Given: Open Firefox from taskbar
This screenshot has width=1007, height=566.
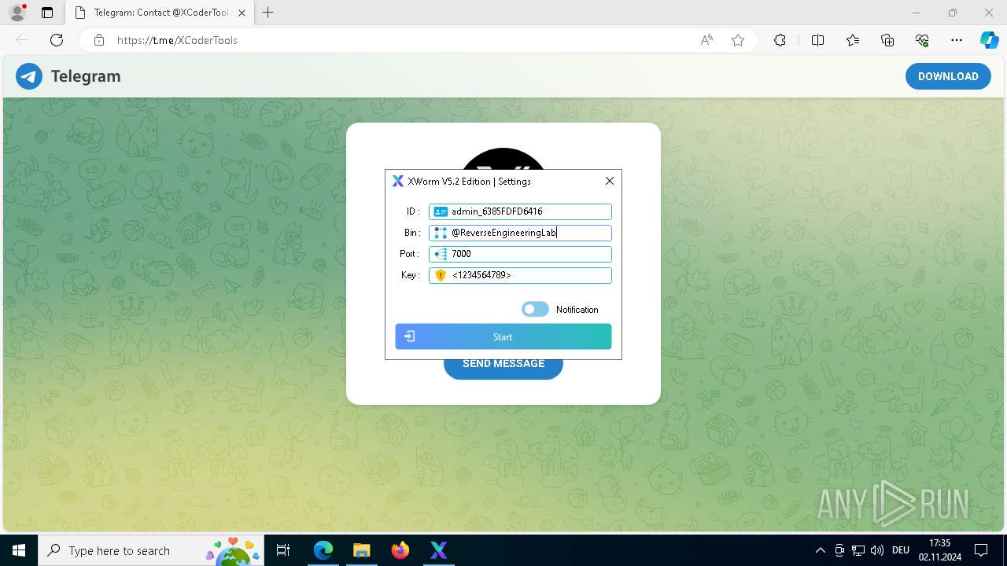Looking at the screenshot, I should coord(400,550).
